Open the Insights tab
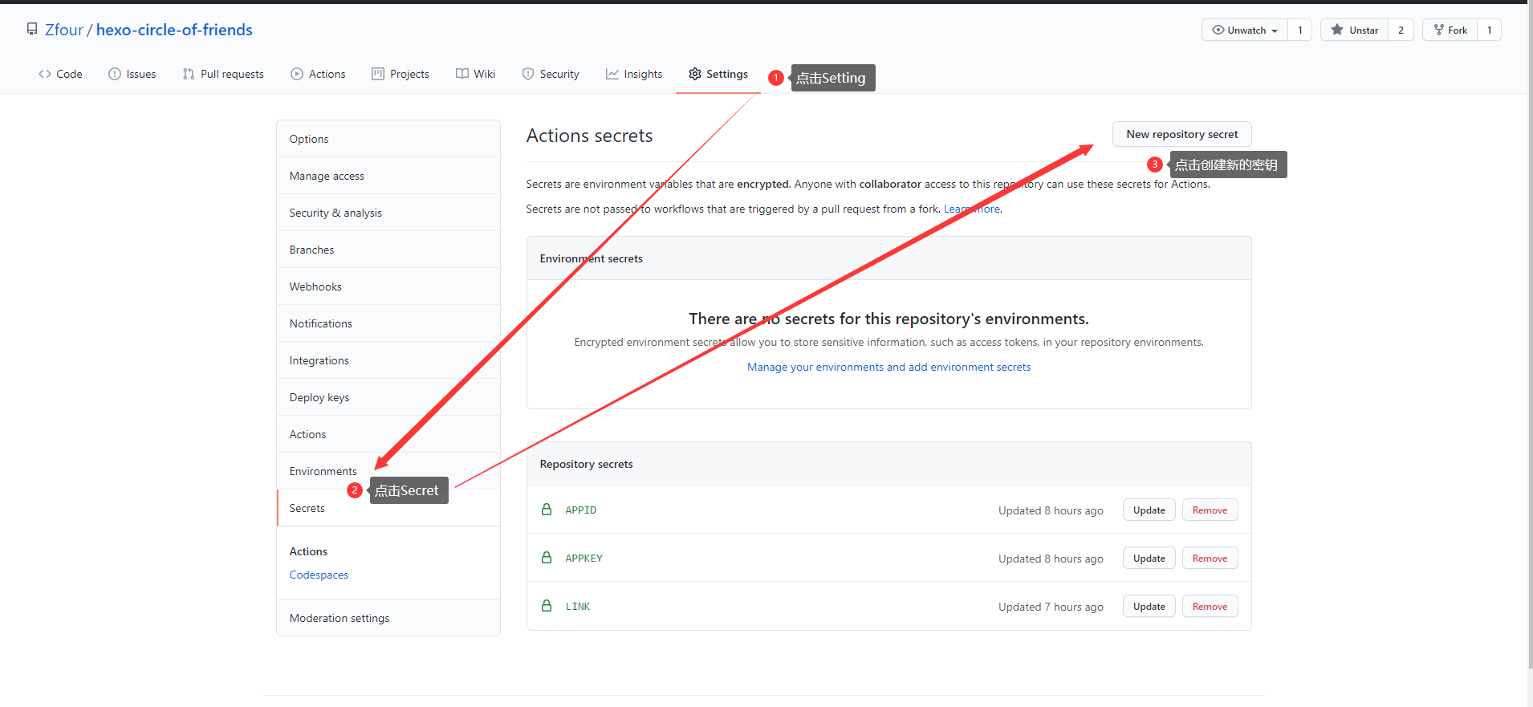 (x=634, y=74)
